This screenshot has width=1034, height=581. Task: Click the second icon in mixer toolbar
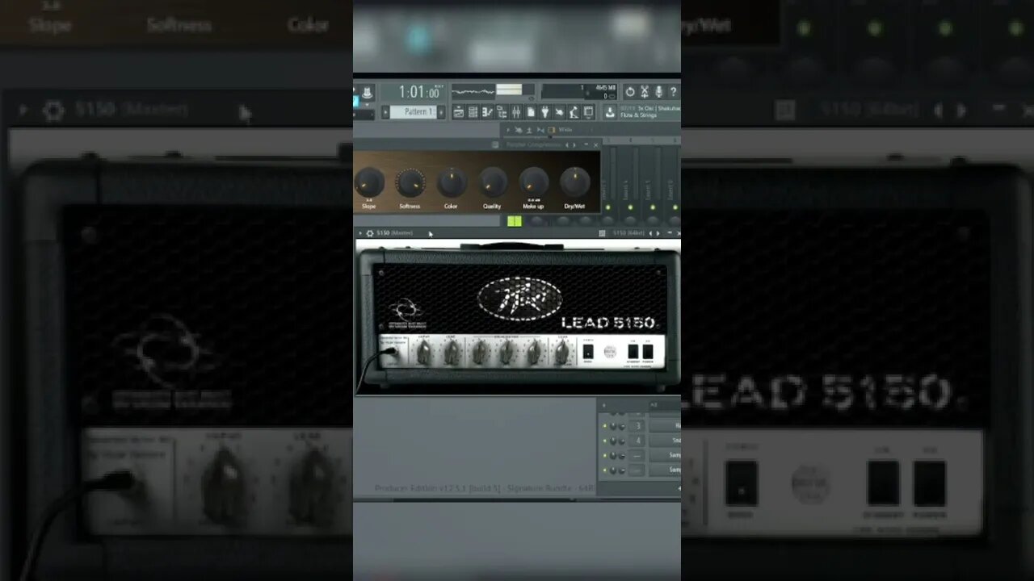tap(519, 130)
